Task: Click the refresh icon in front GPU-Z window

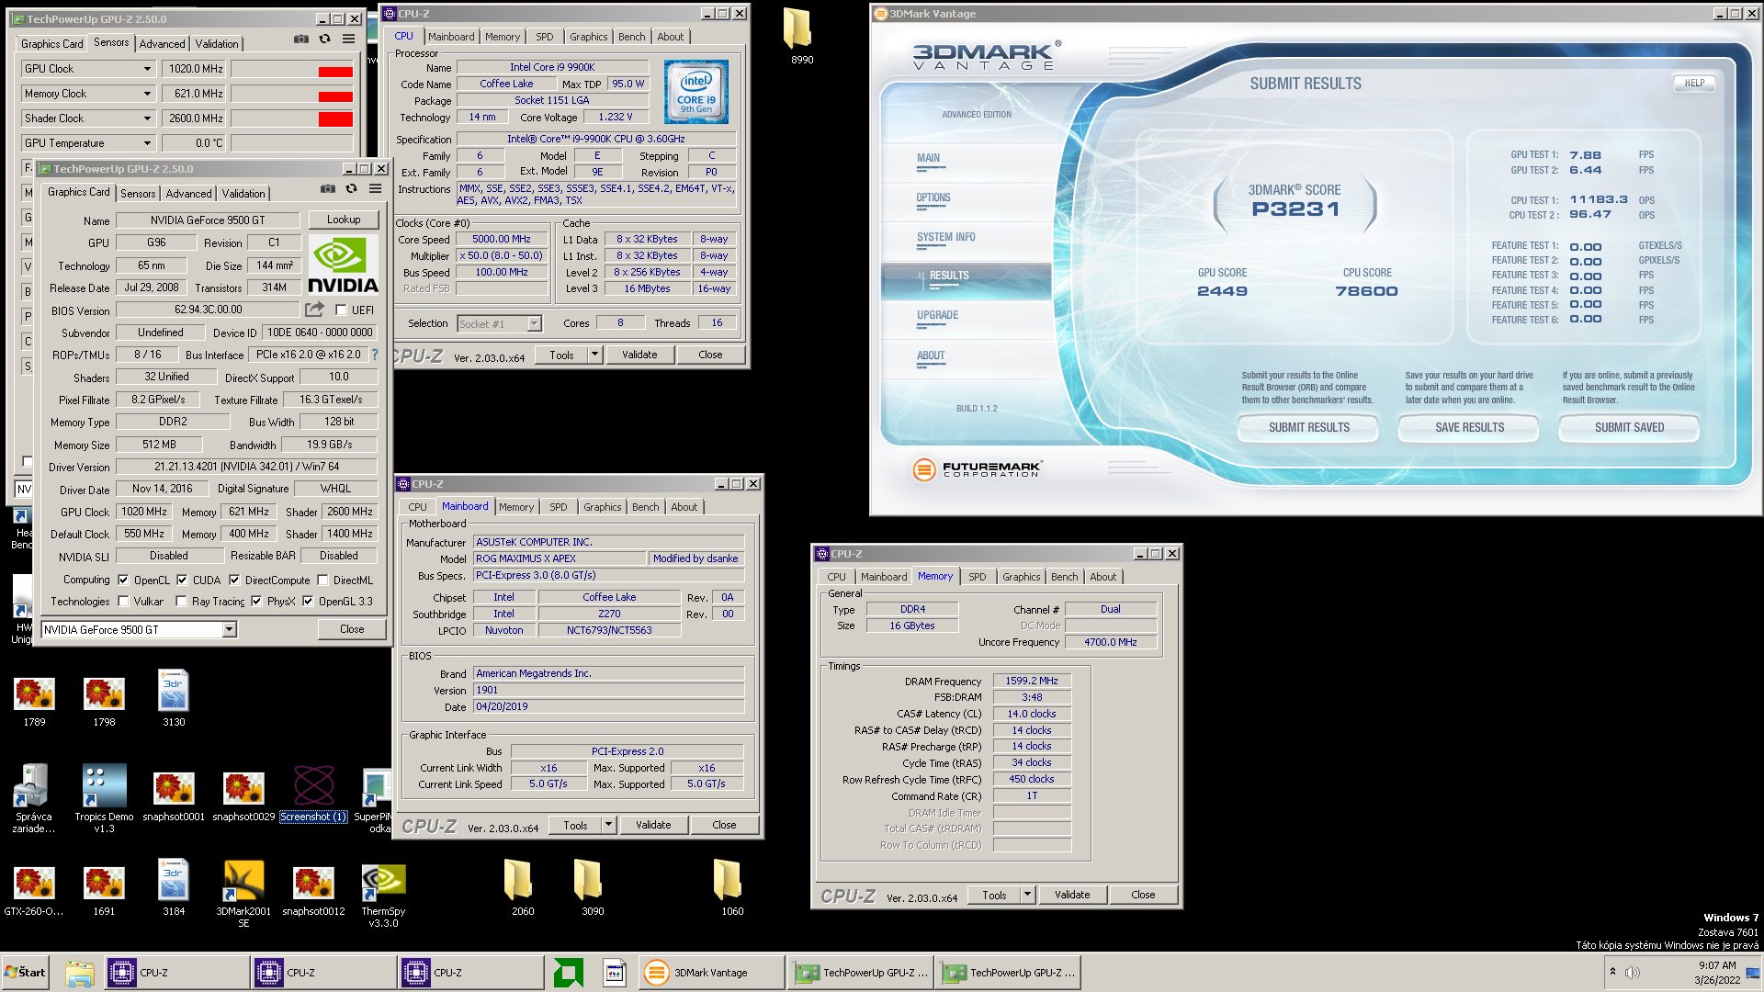Action: click(351, 188)
